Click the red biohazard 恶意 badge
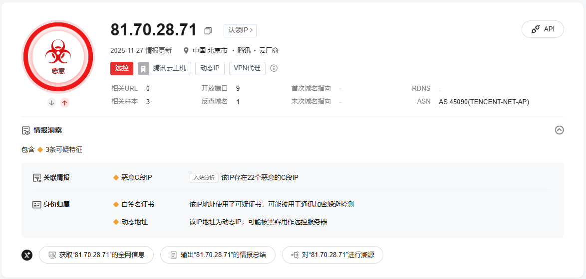Screen dimensions: 586x279 58,56
